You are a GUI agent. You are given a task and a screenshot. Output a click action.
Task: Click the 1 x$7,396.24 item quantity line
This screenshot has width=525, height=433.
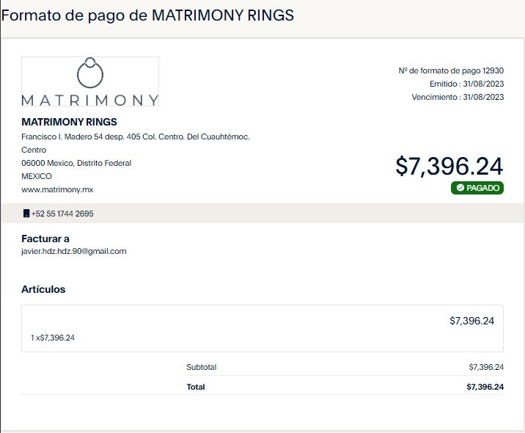pos(53,338)
